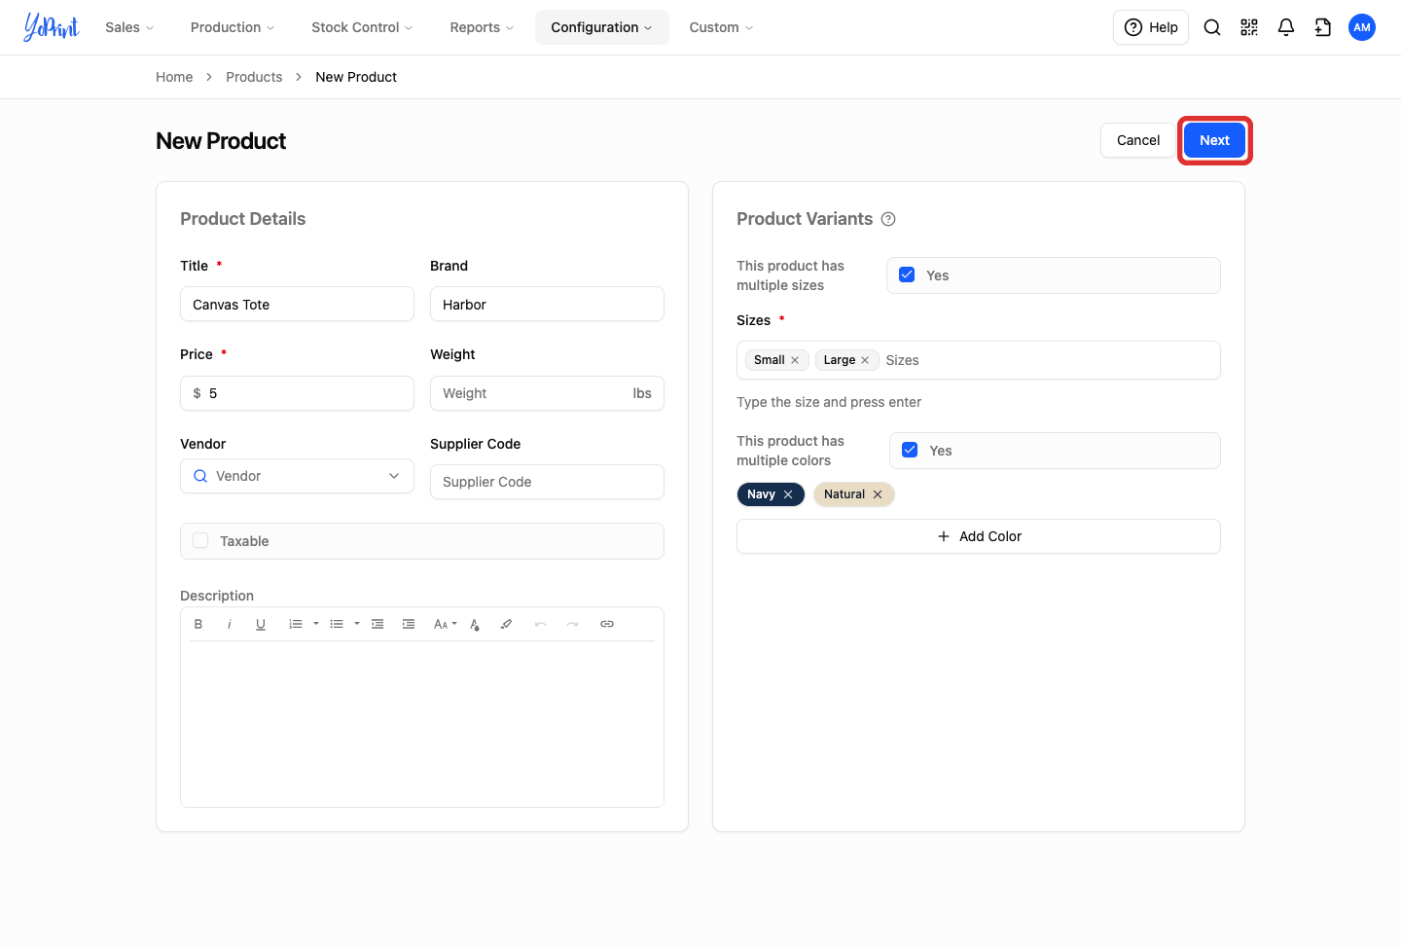
Task: Toggle bold formatting in Description
Action: pyautogui.click(x=198, y=624)
